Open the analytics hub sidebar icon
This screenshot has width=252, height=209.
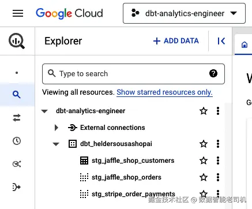17,164
